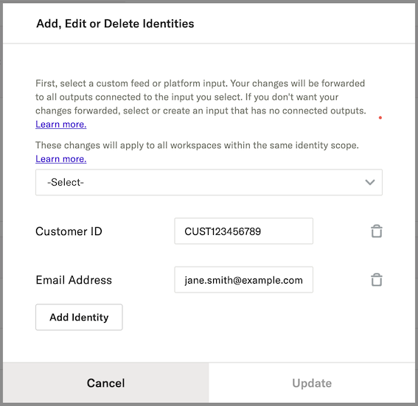Edit the jane.smith@example.com email field
This screenshot has height=406, width=418.
tap(244, 280)
